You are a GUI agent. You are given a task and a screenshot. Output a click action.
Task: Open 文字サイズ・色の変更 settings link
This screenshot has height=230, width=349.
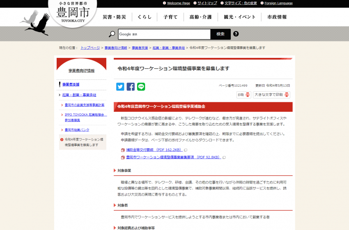(241, 3)
